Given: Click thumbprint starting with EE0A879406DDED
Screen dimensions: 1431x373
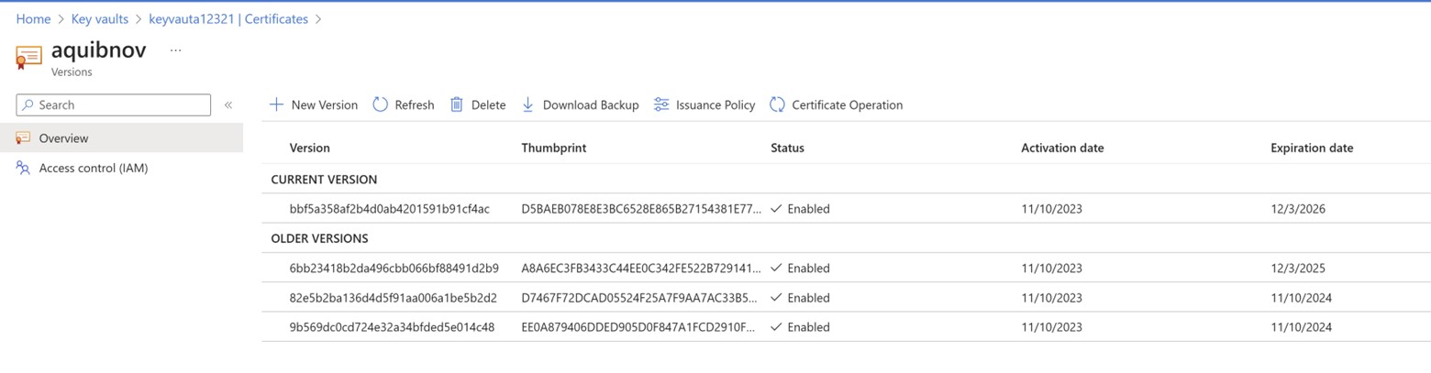Looking at the screenshot, I should pos(638,326).
